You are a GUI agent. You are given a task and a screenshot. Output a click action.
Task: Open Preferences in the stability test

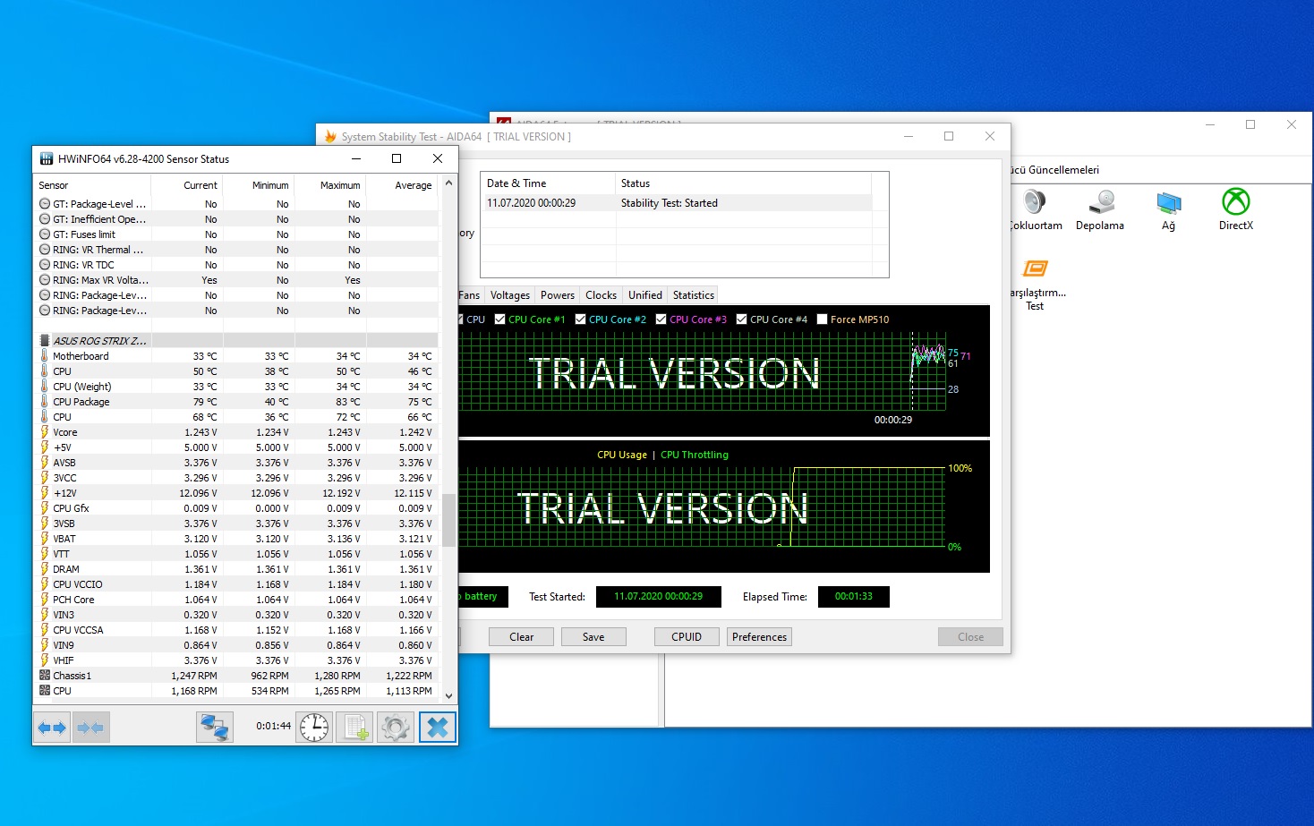(759, 636)
